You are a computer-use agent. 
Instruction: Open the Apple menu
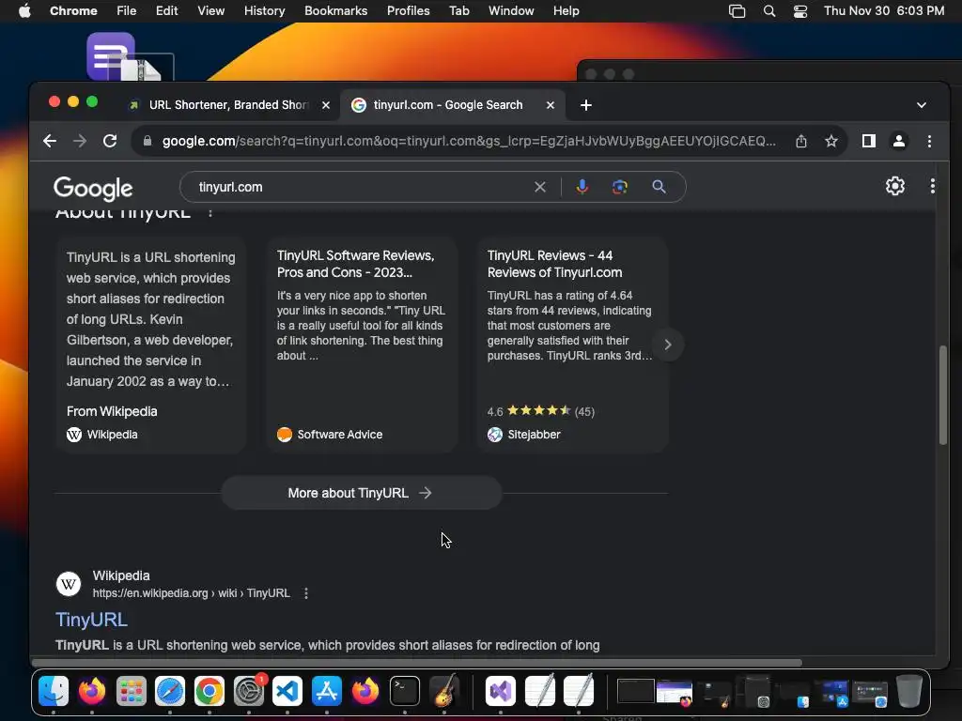pyautogui.click(x=24, y=11)
